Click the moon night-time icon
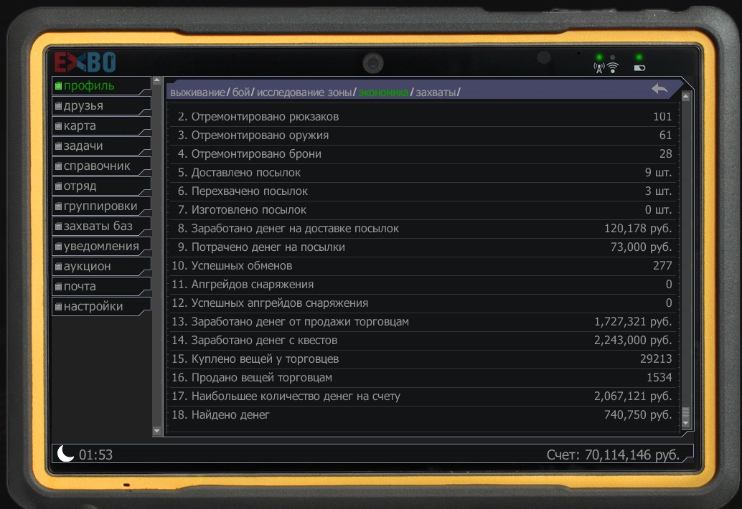This screenshot has width=742, height=509. [65, 454]
